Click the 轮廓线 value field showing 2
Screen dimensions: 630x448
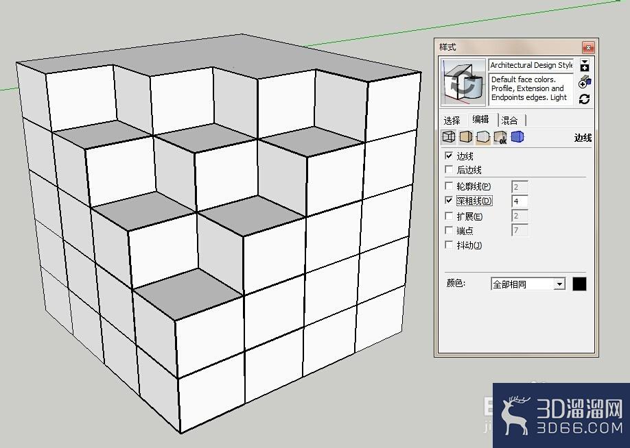[520, 186]
